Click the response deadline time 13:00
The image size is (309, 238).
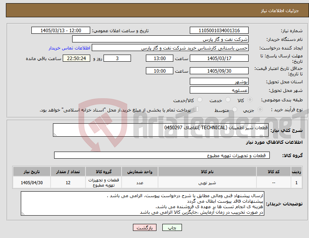(160, 58)
